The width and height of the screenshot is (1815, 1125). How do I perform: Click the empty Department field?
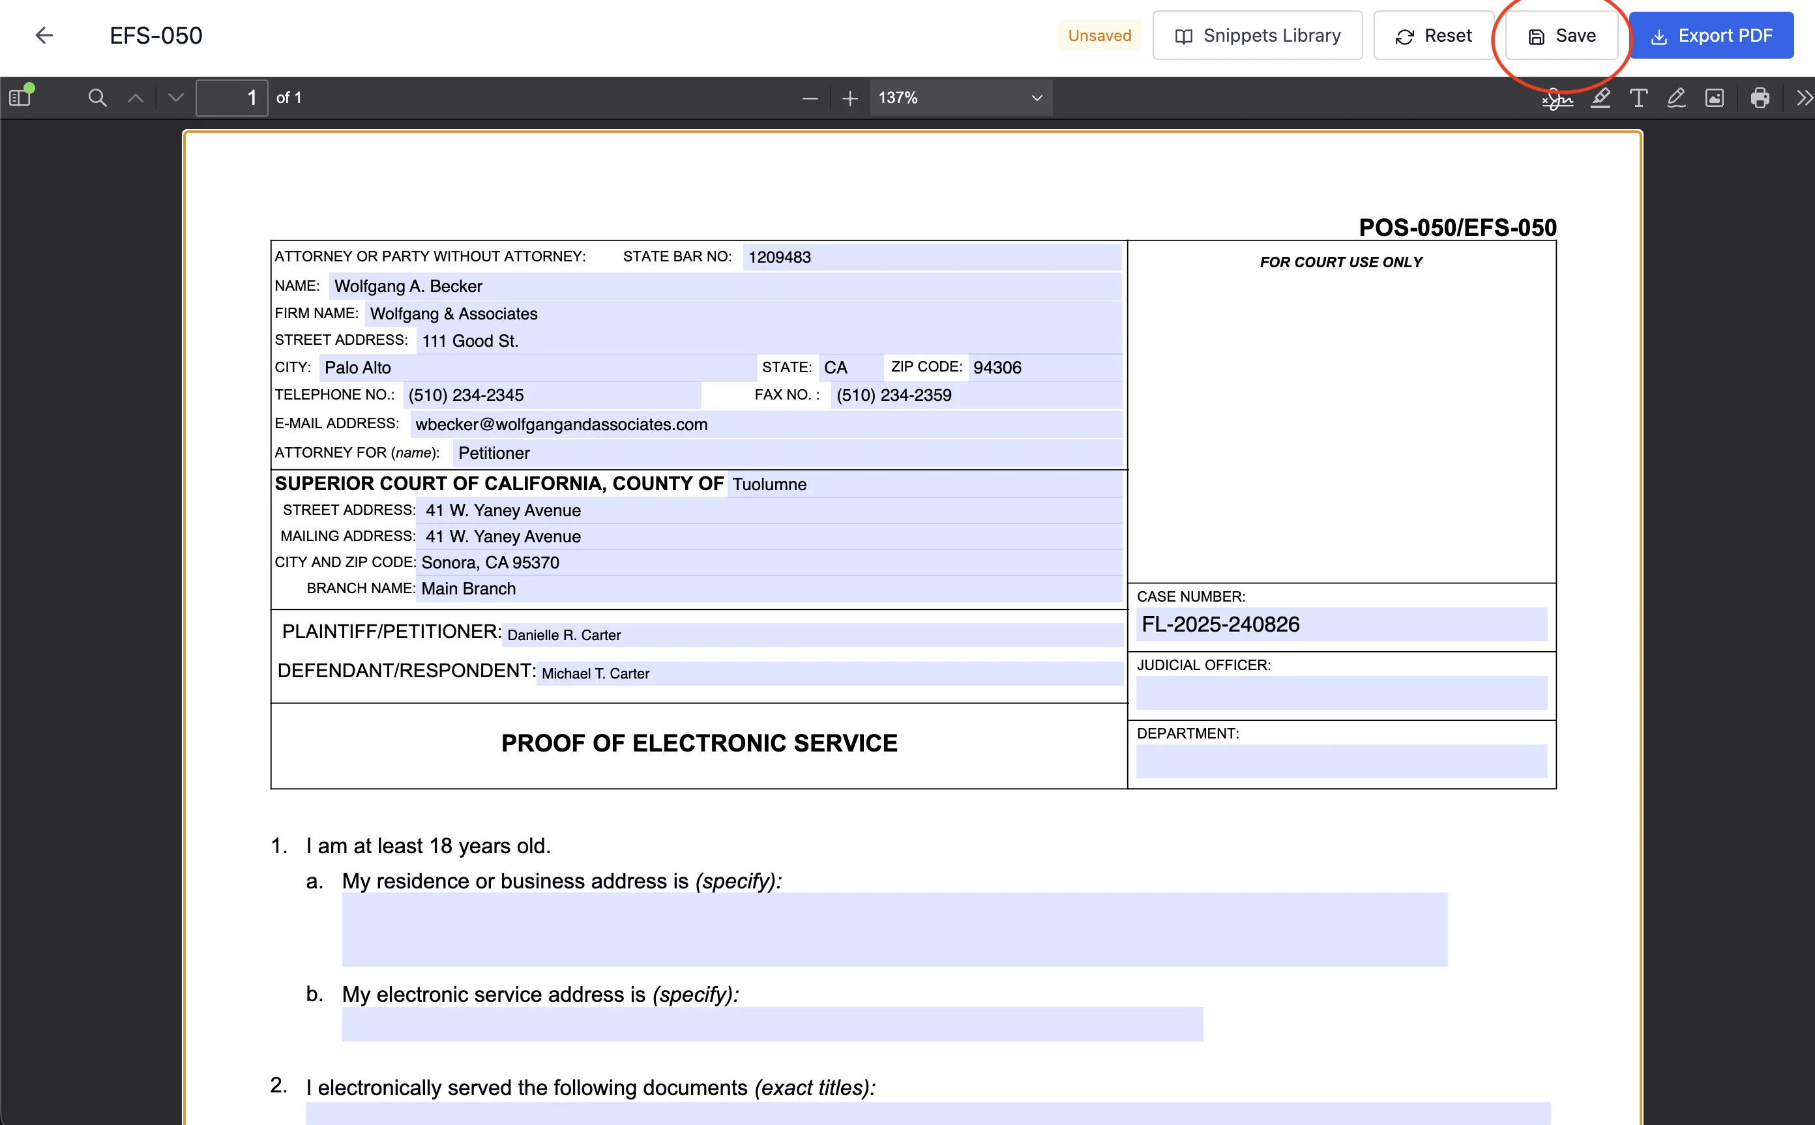click(x=1341, y=761)
